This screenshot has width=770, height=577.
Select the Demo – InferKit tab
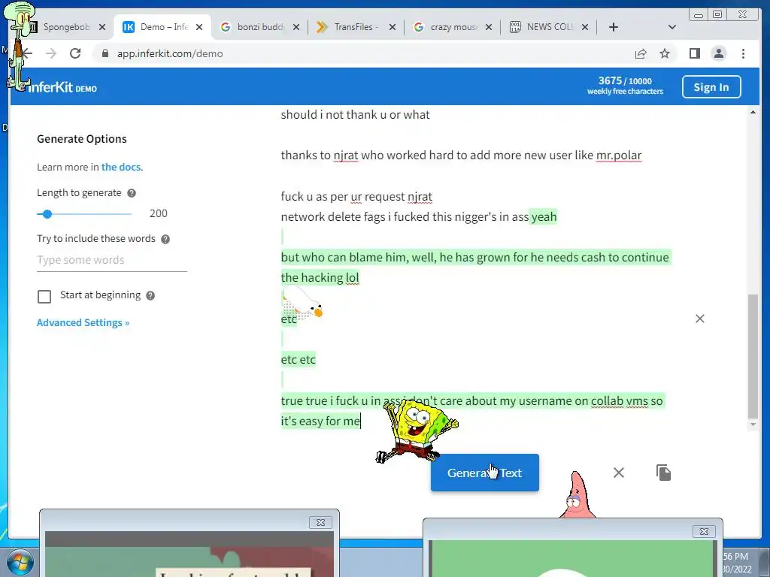click(162, 27)
